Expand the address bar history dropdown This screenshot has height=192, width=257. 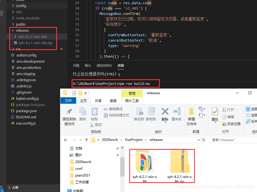199,140
